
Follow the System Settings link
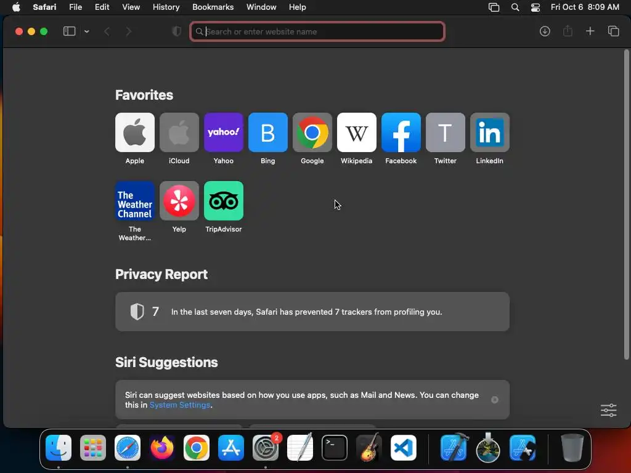pyautogui.click(x=180, y=405)
